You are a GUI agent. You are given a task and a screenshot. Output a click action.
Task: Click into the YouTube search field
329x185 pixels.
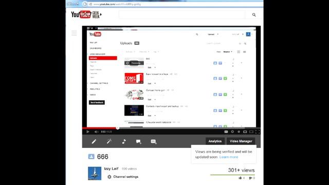click(x=182, y=15)
